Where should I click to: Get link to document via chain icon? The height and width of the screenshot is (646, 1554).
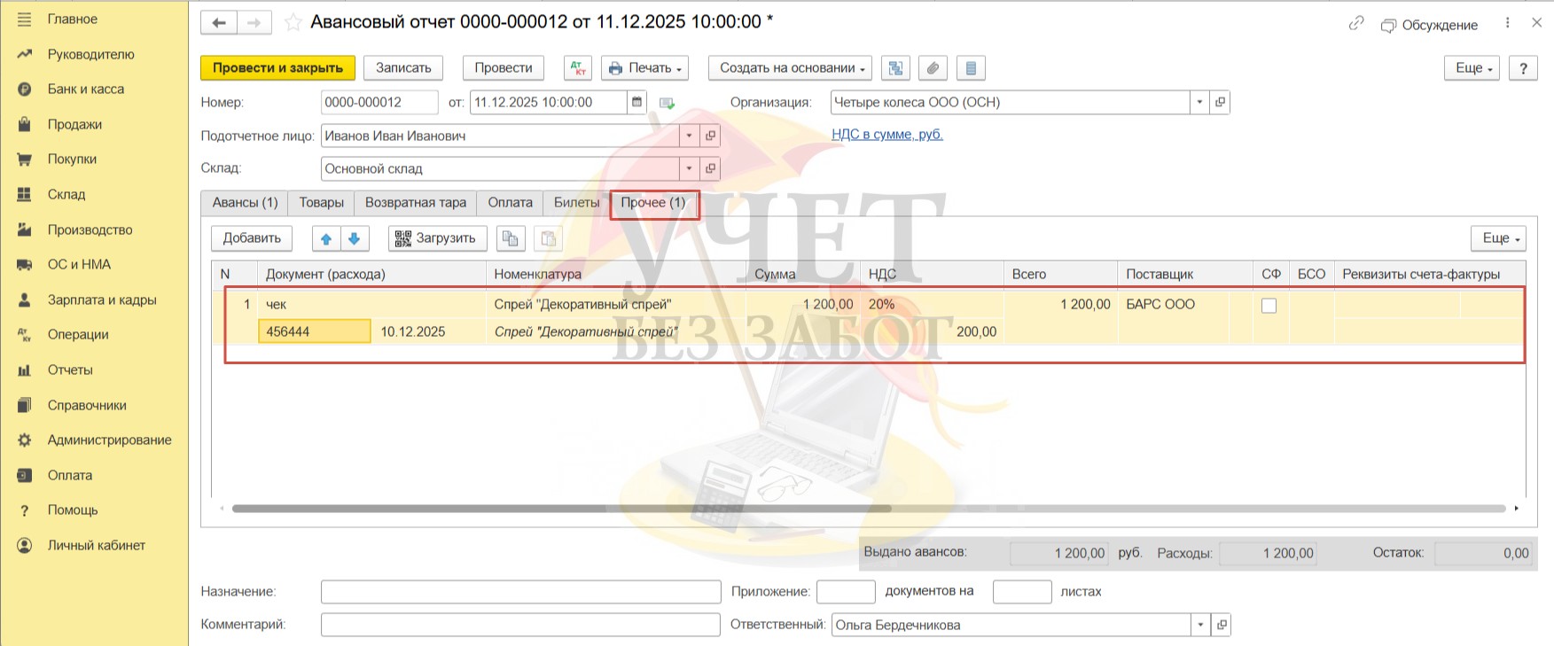(x=1355, y=24)
